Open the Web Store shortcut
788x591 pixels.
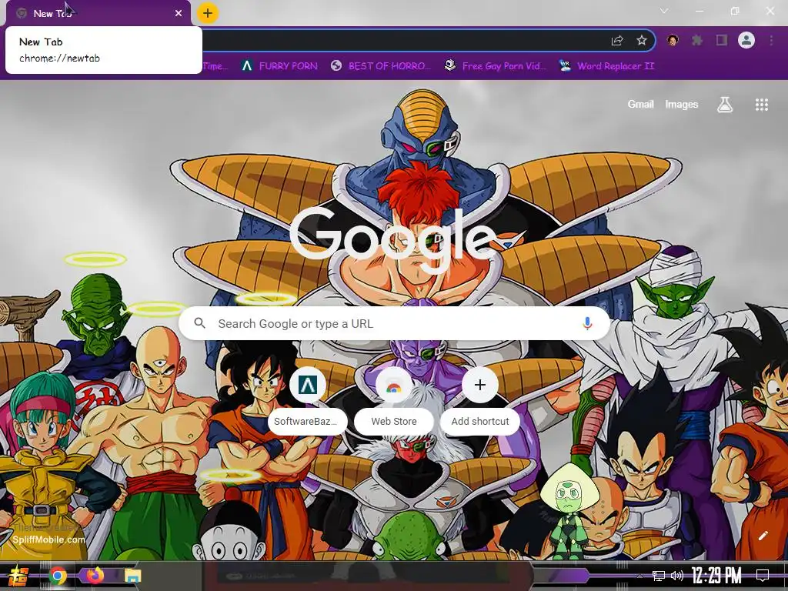[x=394, y=402]
